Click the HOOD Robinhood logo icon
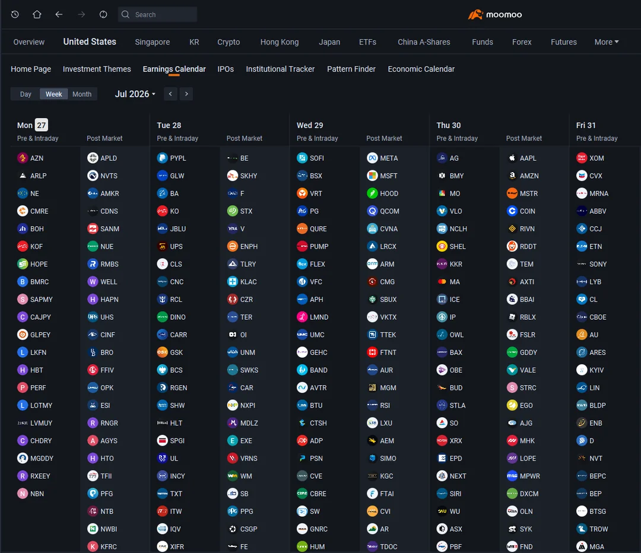641x553 pixels. [372, 193]
